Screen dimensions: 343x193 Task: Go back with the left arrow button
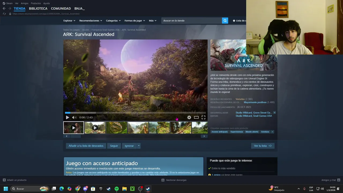[x=4, y=9]
